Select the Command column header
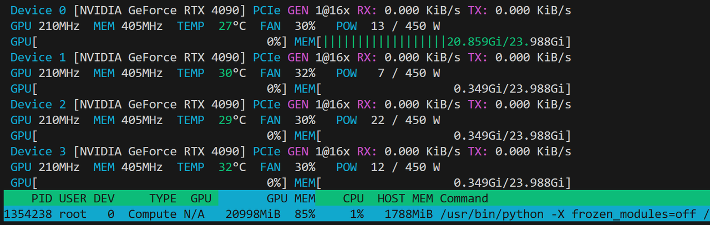This screenshot has height=225, width=710. coord(464,198)
